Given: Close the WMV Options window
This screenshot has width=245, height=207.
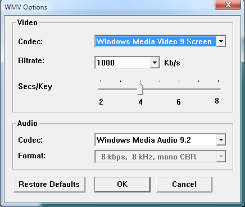Looking at the screenshot, I should [x=228, y=4].
